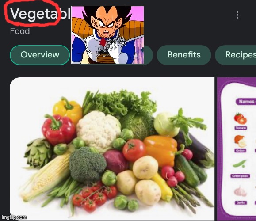The image size is (256, 221).
Task: Select the tab partly hidden behind Vegeta
Action: [x=148, y=55]
